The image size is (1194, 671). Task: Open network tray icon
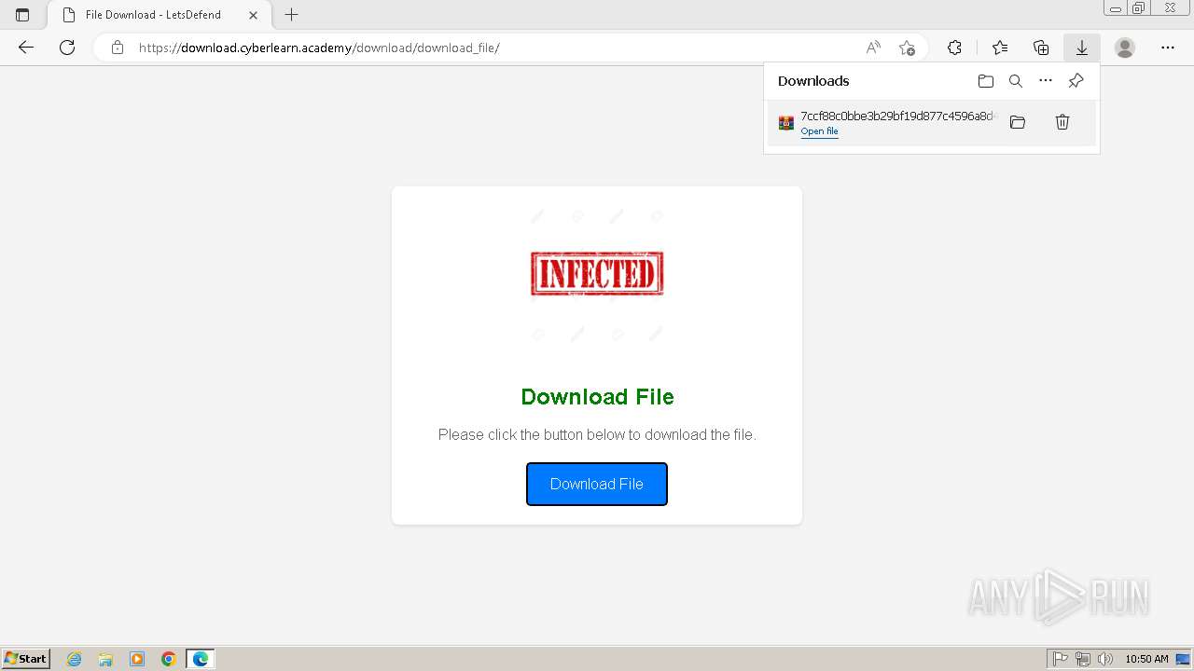1083,659
